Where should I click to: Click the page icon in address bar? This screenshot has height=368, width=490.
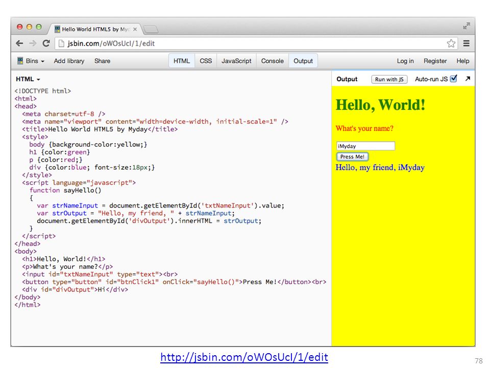click(x=61, y=43)
